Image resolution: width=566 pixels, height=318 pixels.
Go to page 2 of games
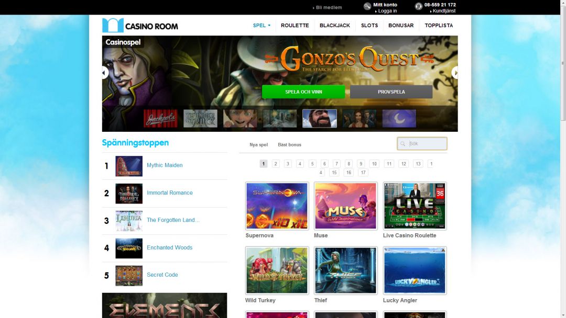pos(276,164)
